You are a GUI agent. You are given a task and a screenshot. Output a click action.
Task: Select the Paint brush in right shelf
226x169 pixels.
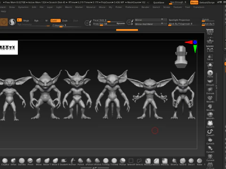(210, 74)
